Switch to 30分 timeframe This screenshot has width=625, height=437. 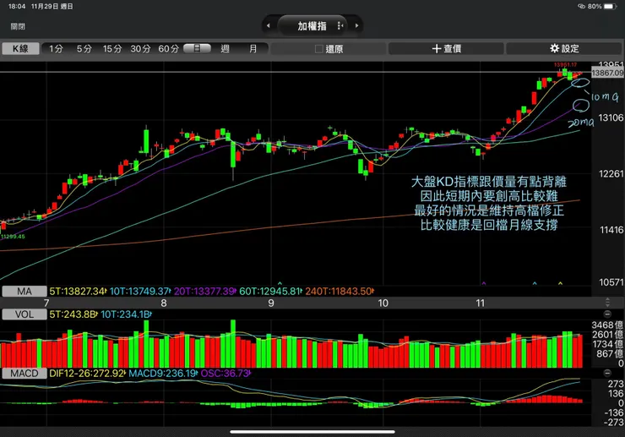pyautogui.click(x=140, y=49)
